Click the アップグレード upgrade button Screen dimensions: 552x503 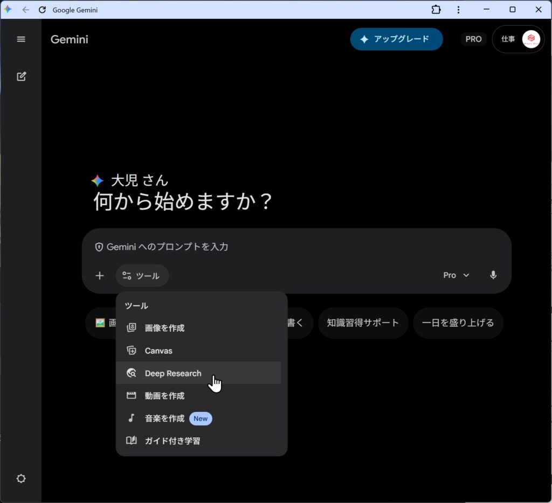point(396,39)
